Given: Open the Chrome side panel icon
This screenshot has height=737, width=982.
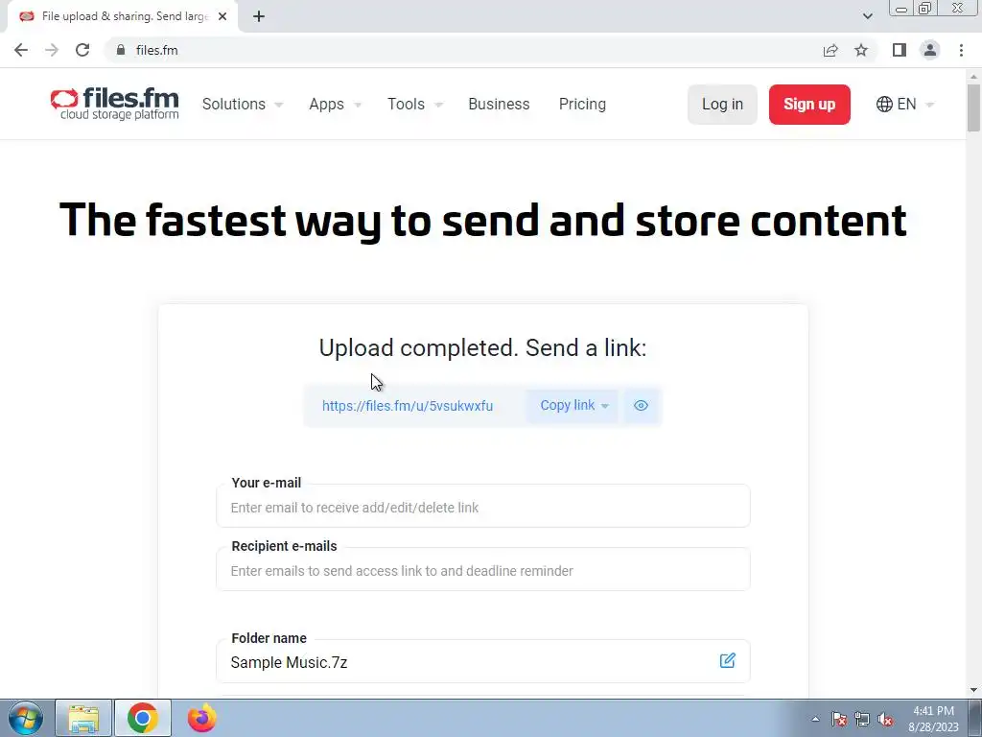Looking at the screenshot, I should (900, 50).
